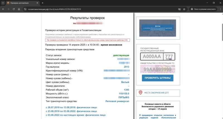Click the registration certificate field 99AA999999
223x119 pixels.
(x=158, y=69)
